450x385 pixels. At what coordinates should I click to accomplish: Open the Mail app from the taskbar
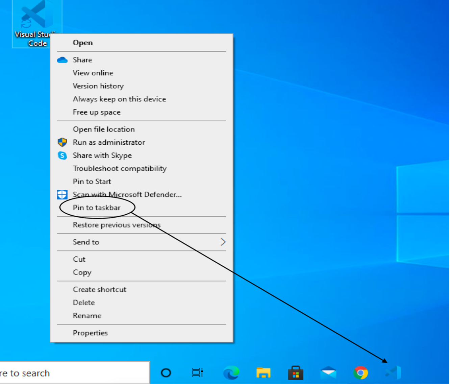pos(328,372)
